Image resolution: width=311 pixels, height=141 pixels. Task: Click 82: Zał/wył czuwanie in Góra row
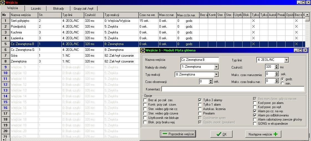click(x=121, y=56)
